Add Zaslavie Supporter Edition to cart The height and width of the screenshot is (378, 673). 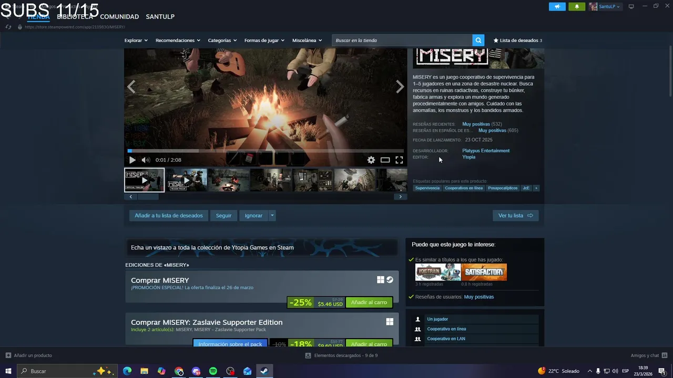369,344
